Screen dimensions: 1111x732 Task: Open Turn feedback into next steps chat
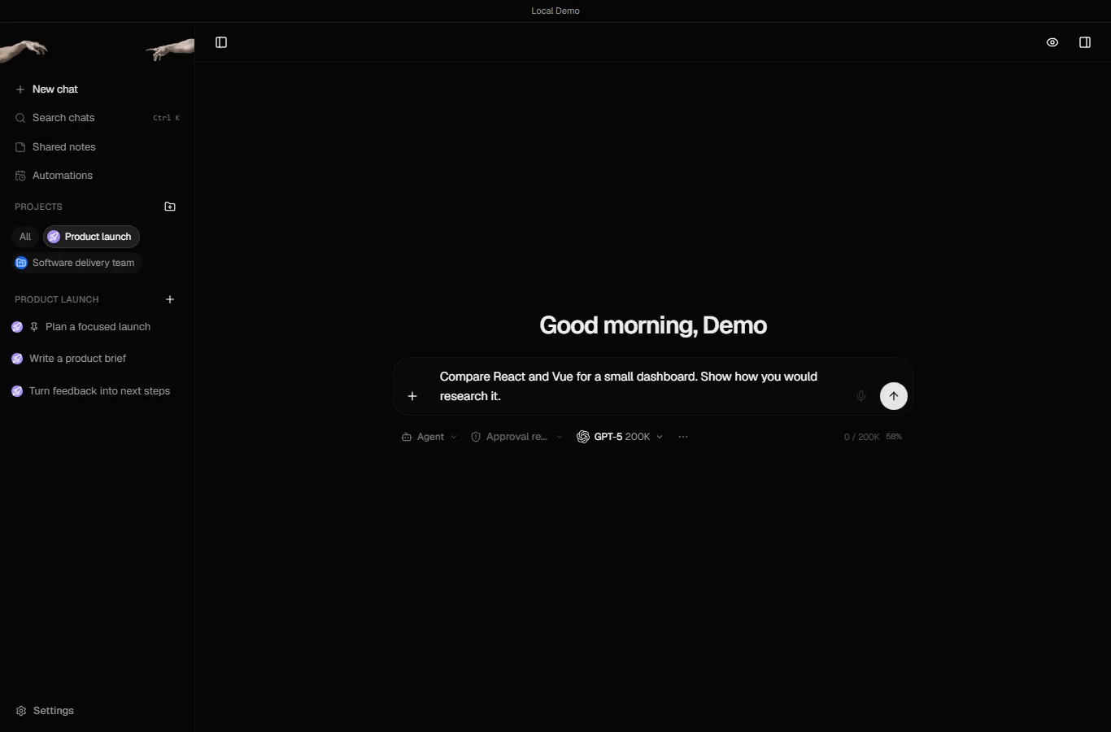[97, 391]
